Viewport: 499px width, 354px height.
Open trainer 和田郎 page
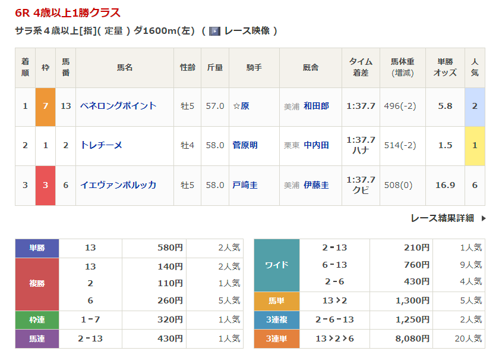coord(316,106)
